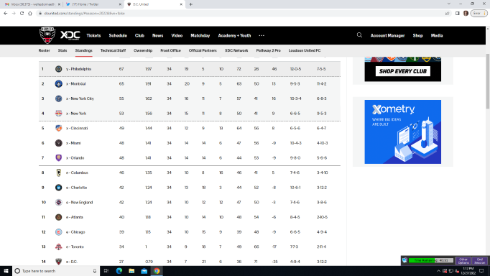Open the Roster sub-navigation tab
Viewport: 490px width, 276px height.
click(44, 50)
